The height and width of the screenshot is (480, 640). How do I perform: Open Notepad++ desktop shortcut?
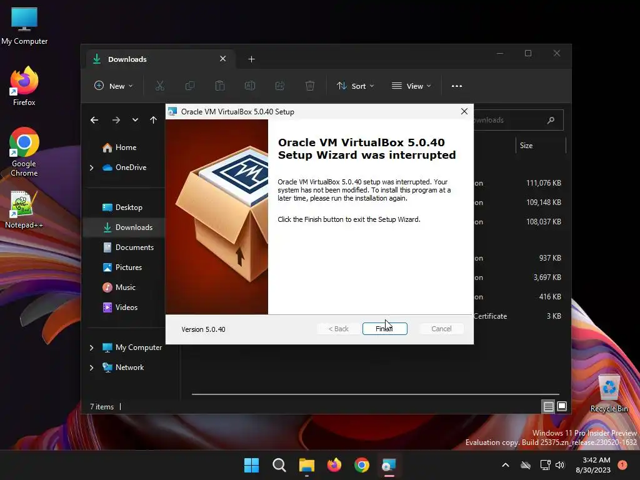[x=24, y=210]
